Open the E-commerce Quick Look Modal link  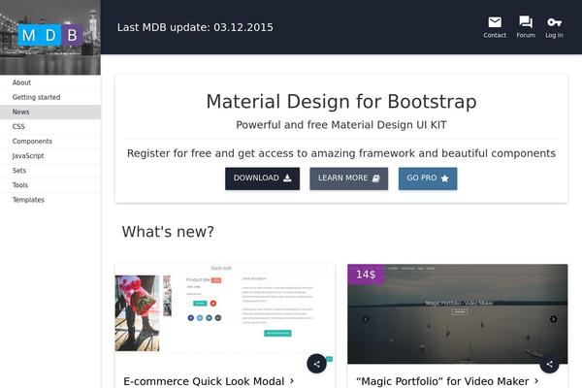[209, 381]
